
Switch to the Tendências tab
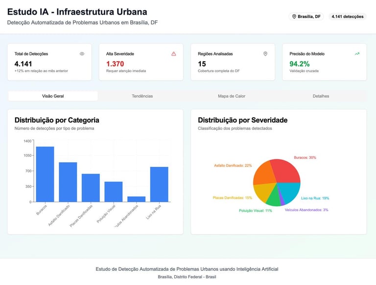point(142,96)
